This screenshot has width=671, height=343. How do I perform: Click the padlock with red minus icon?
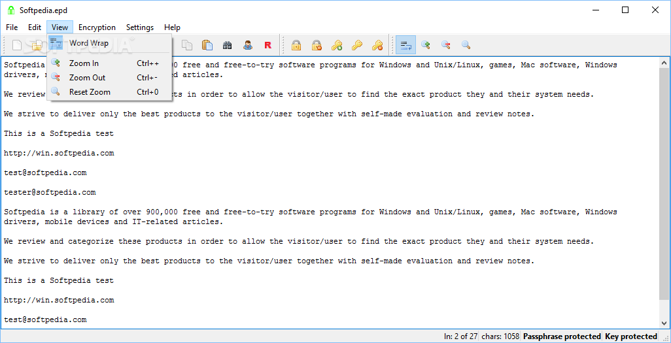tap(317, 45)
